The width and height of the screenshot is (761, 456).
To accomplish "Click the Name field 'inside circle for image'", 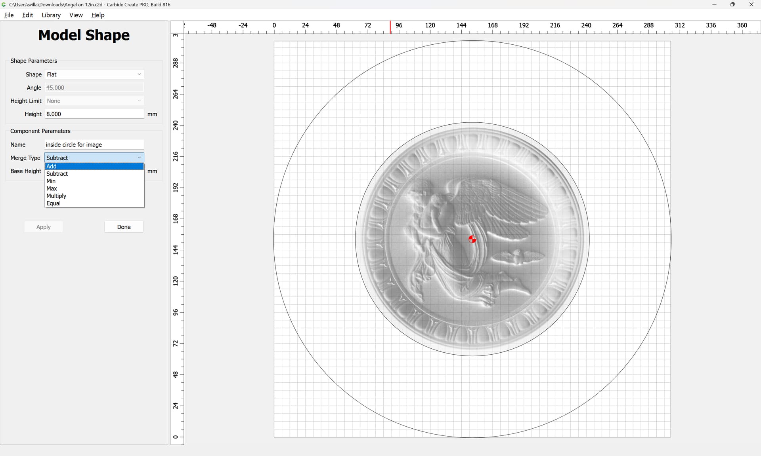I will click(94, 144).
